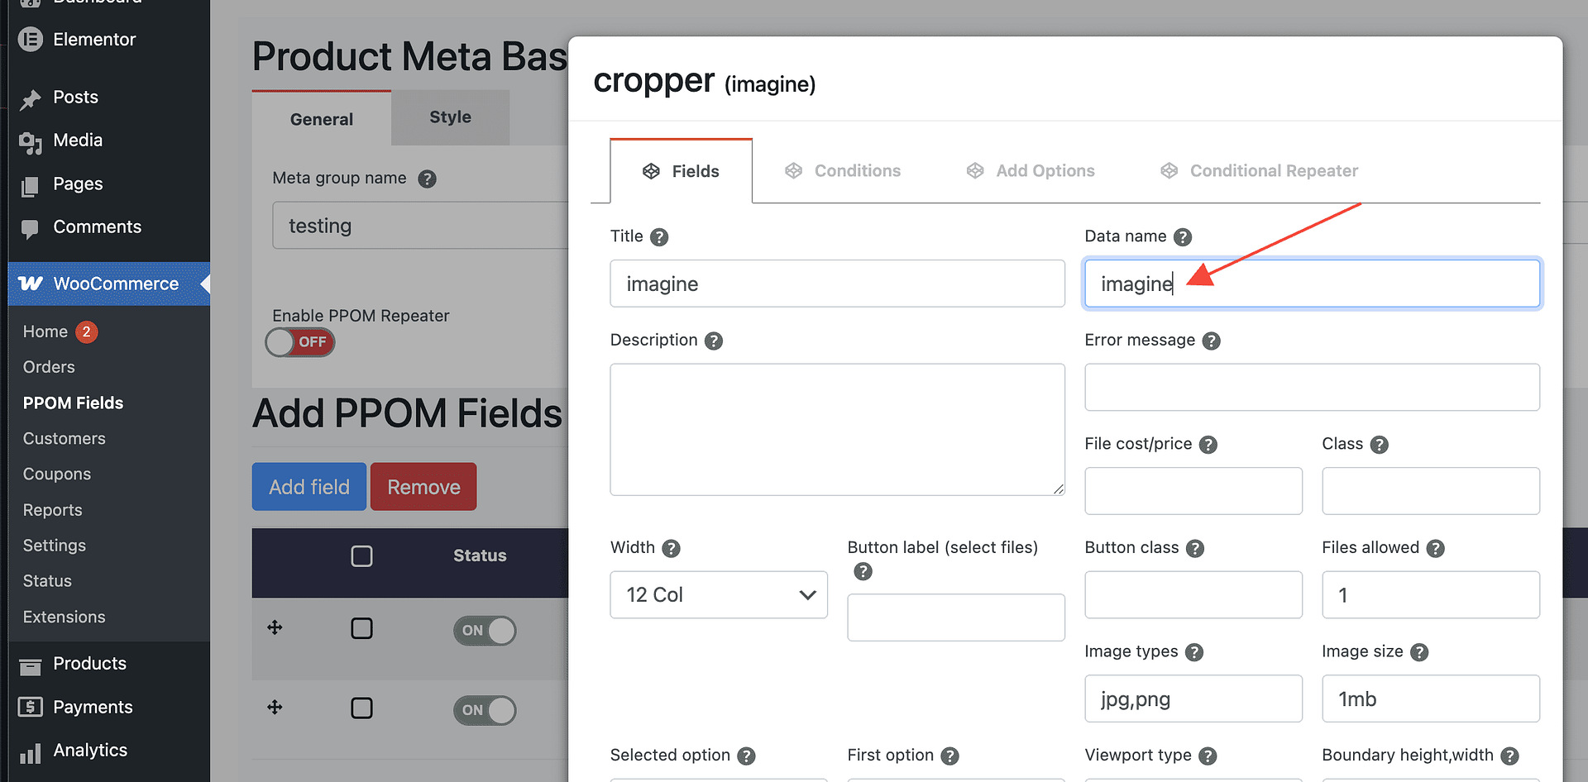Click the Image types help icon
This screenshot has height=782, width=1588.
tap(1194, 652)
